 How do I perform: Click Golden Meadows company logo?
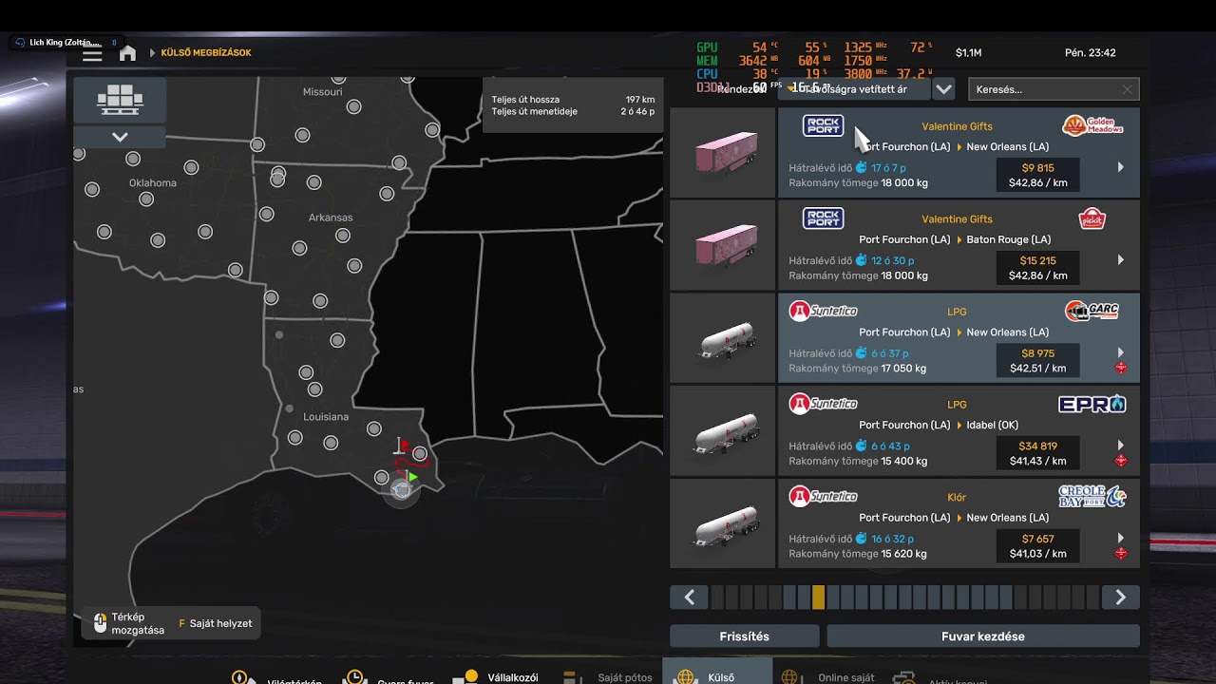1092,125
